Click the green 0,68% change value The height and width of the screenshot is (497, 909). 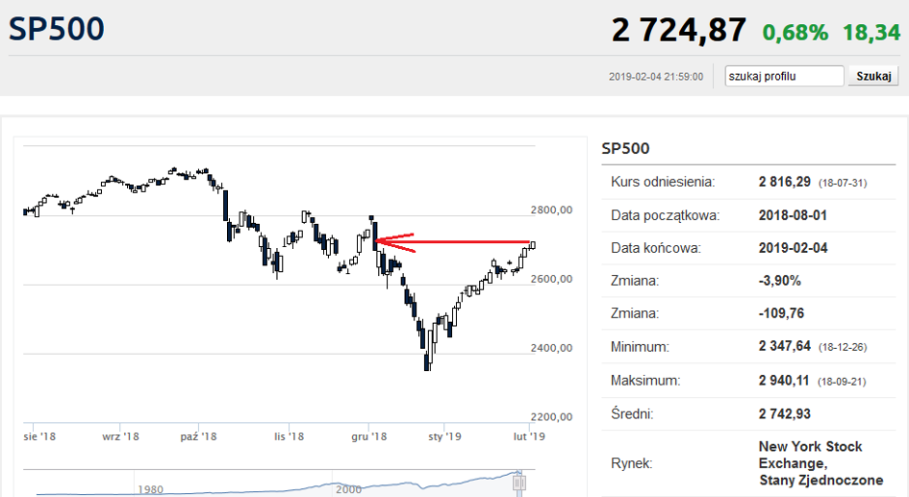pyautogui.click(x=795, y=33)
